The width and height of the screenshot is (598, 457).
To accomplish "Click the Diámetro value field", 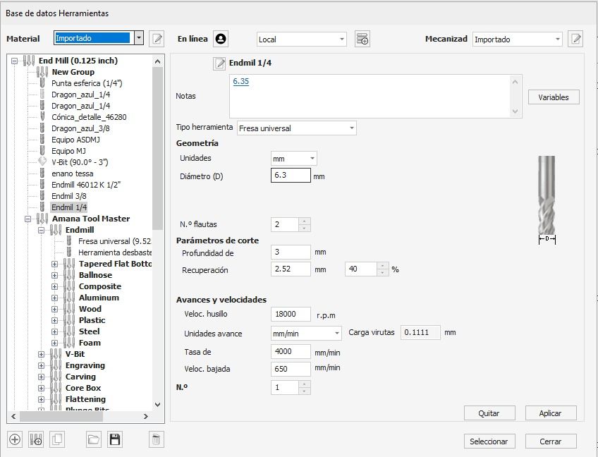I will pyautogui.click(x=289, y=176).
